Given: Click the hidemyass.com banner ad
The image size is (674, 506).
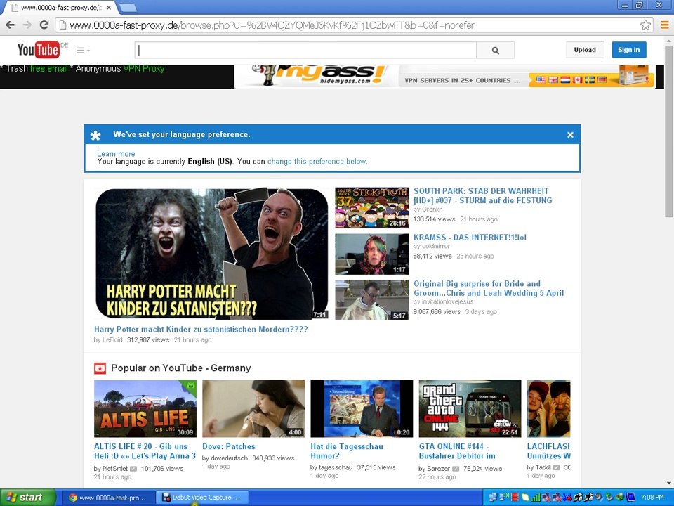Looking at the screenshot, I should [444, 76].
